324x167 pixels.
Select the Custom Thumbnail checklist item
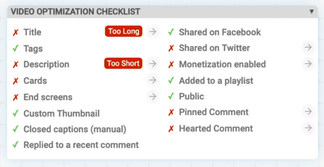[x=61, y=113]
